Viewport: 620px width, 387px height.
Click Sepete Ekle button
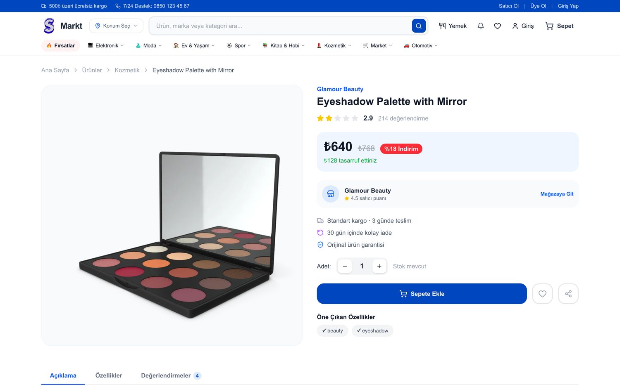point(422,294)
